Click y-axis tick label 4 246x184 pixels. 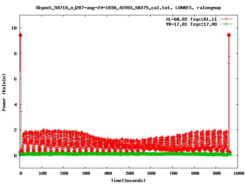pyautogui.click(x=15, y=105)
